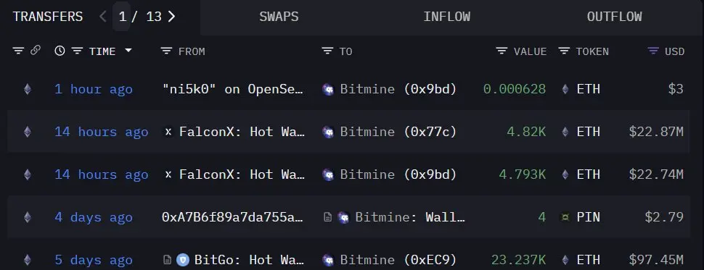
Task: Open the Bitmine (0x77c) recipient link
Action: (389, 132)
